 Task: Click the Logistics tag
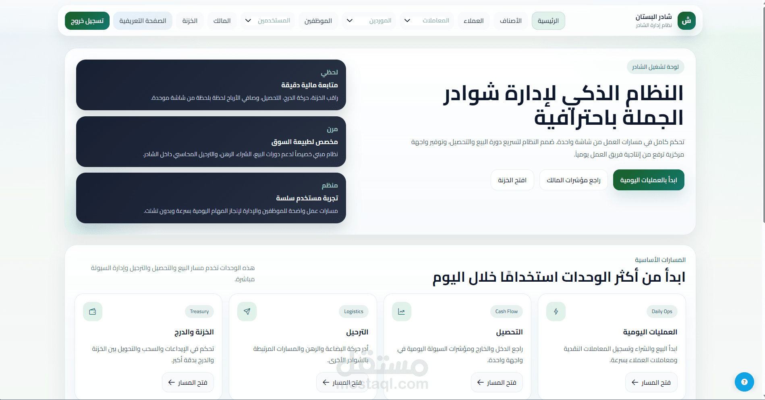(x=354, y=311)
